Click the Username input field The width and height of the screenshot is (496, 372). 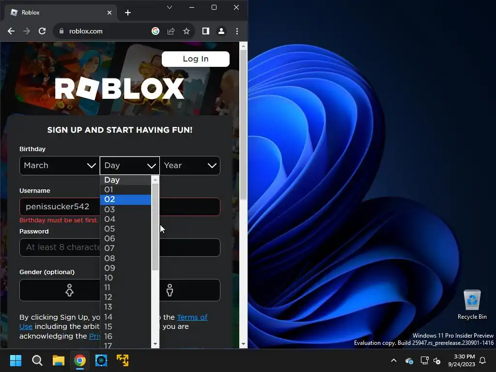coord(120,207)
